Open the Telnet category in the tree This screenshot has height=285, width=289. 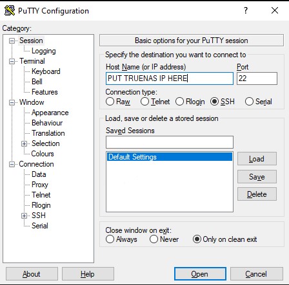[41, 195]
